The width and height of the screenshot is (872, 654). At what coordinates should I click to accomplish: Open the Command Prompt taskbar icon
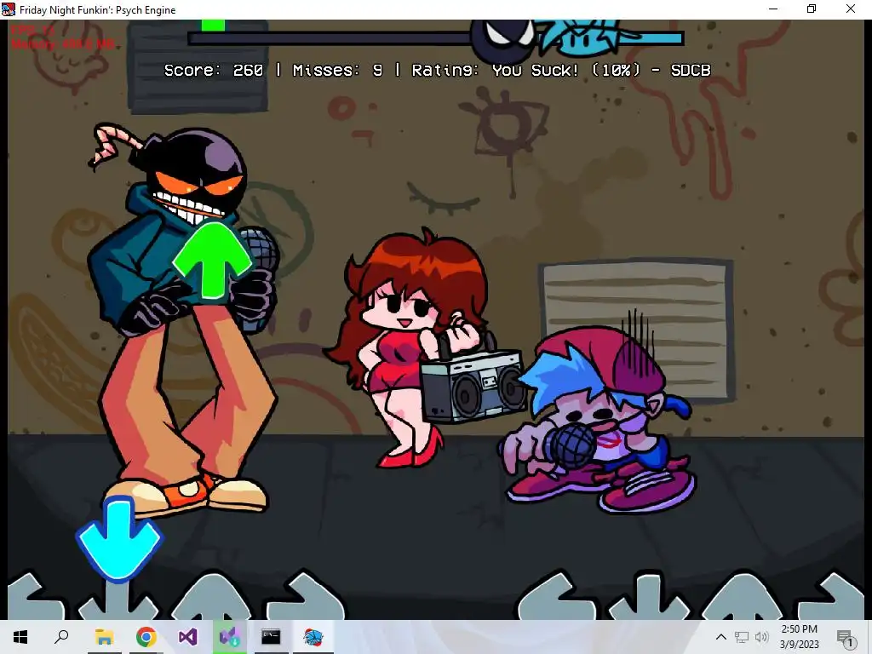point(271,637)
